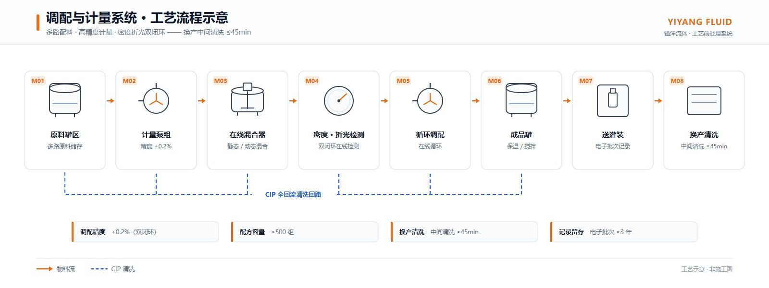Click the M01 badge label
The image size is (769, 288).
38,81
